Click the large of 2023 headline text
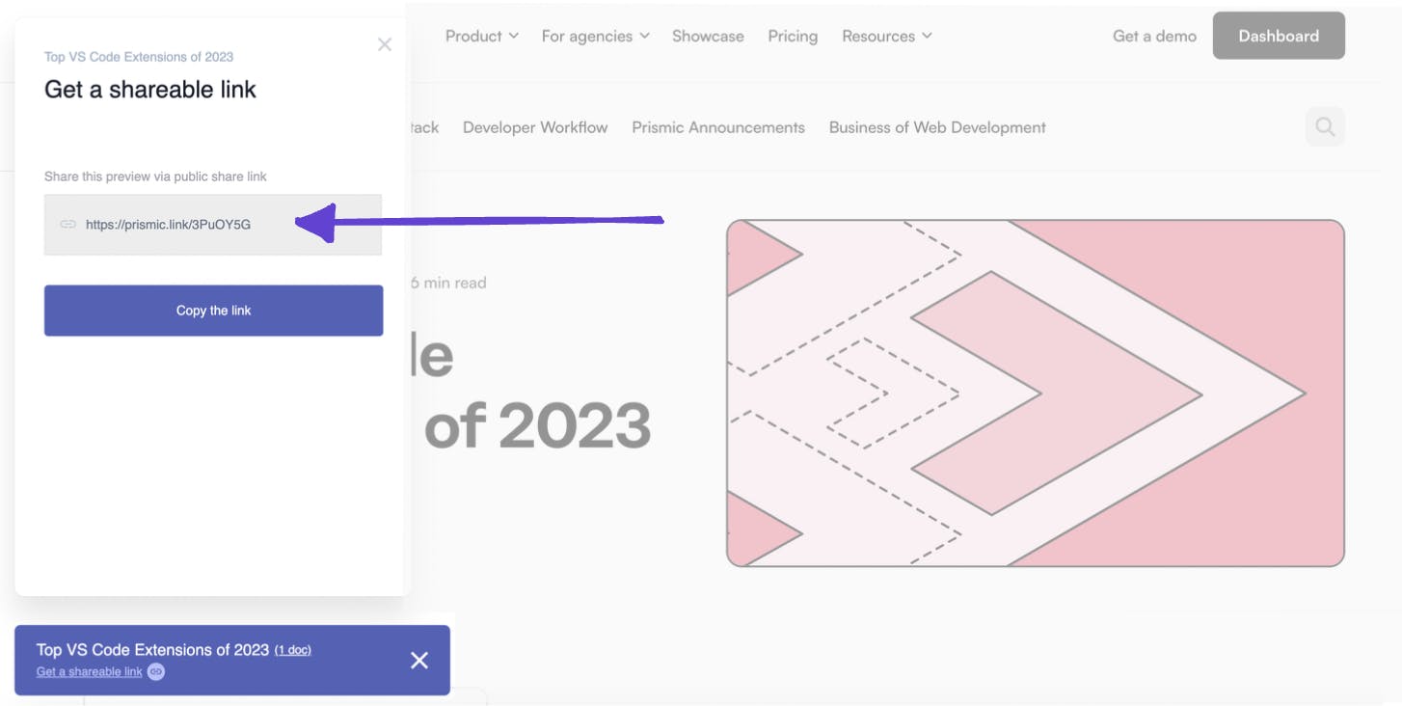Screen dimensions: 1402x706 (x=538, y=425)
